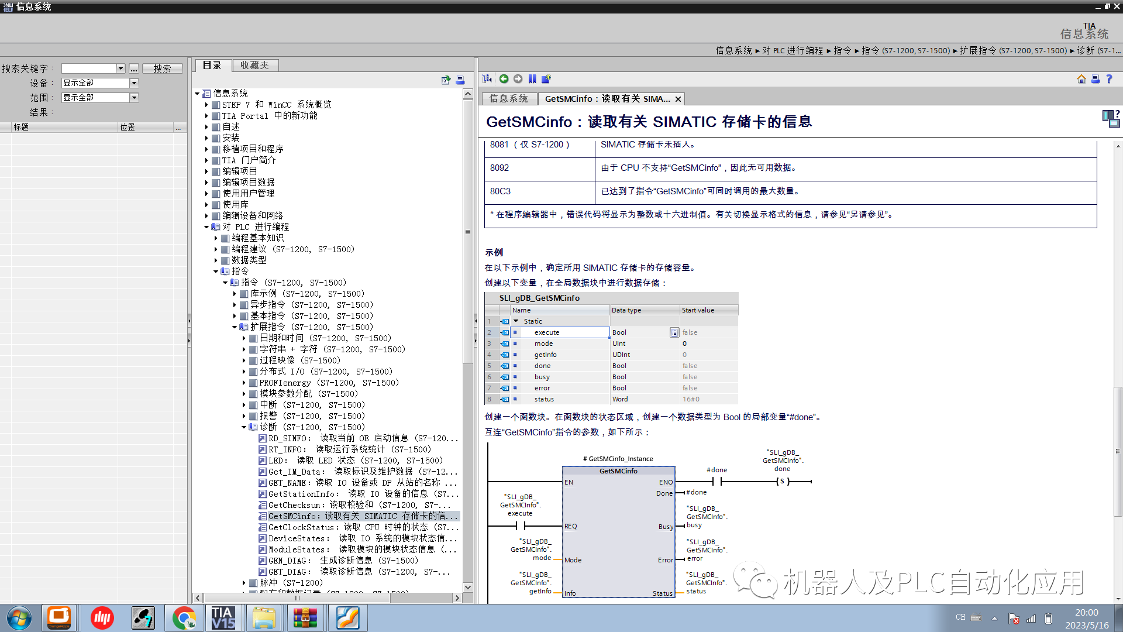The height and width of the screenshot is (632, 1123).
Task: Expand the 基本指令 (S7-1200, S7-1500) node
Action: pyautogui.click(x=235, y=316)
